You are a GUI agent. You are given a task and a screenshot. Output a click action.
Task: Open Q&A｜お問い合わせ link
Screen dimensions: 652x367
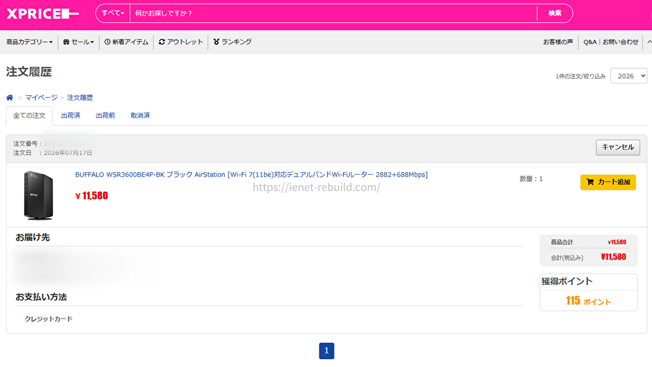click(611, 42)
